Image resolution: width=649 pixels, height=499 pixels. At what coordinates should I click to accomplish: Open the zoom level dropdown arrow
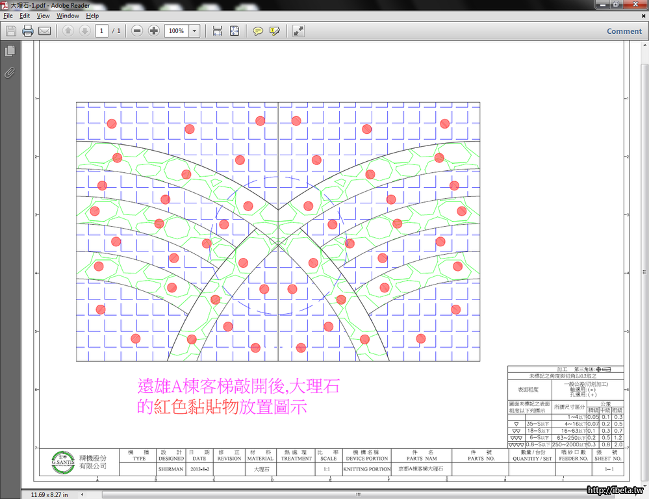(194, 31)
